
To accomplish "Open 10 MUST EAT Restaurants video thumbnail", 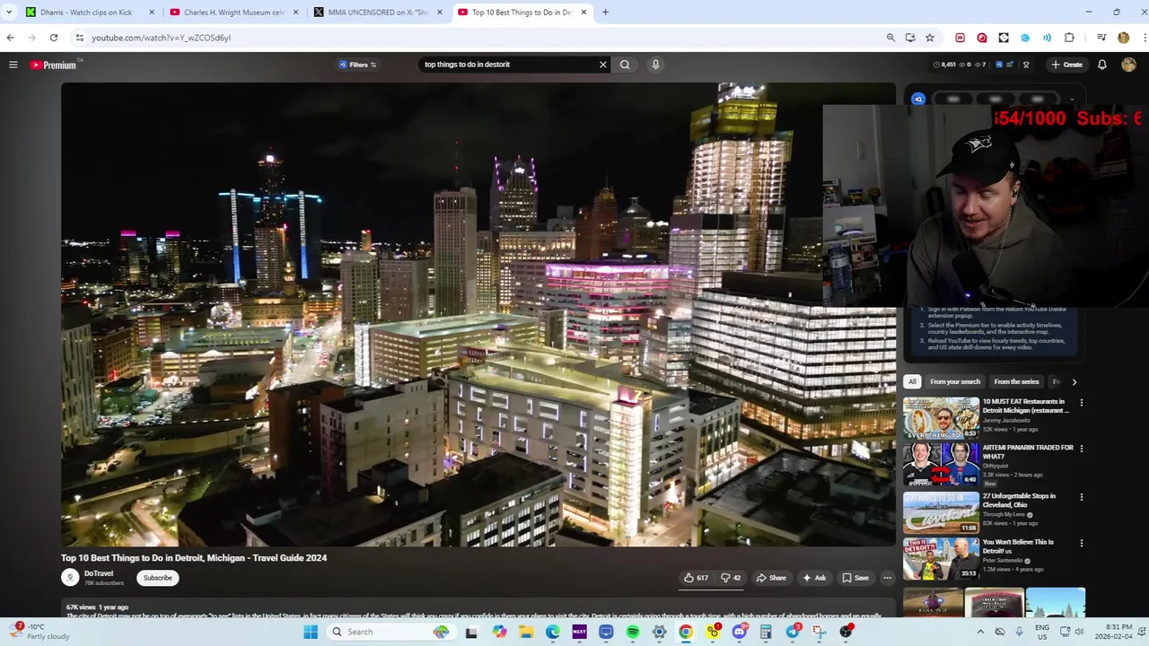I will coord(941,417).
